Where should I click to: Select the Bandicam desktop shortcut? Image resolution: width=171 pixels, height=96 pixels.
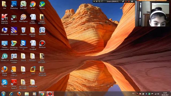tap(42, 44)
